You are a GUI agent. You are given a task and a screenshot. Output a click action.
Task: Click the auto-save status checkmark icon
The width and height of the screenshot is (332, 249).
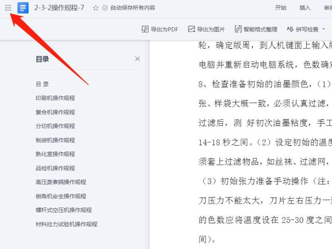(105, 8)
